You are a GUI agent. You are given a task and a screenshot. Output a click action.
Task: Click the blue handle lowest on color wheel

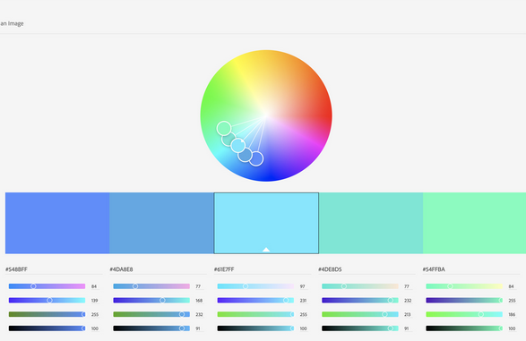[256, 158]
